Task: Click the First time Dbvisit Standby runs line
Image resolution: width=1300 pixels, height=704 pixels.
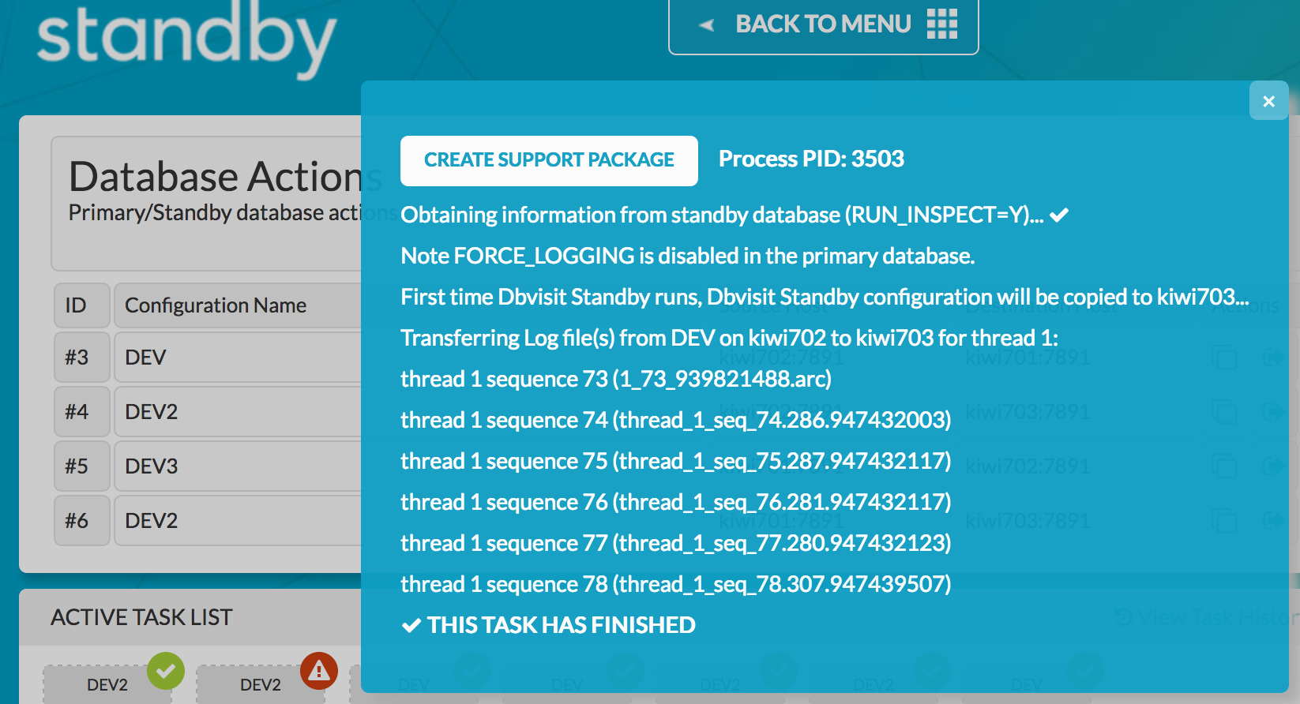Action: pos(825,298)
